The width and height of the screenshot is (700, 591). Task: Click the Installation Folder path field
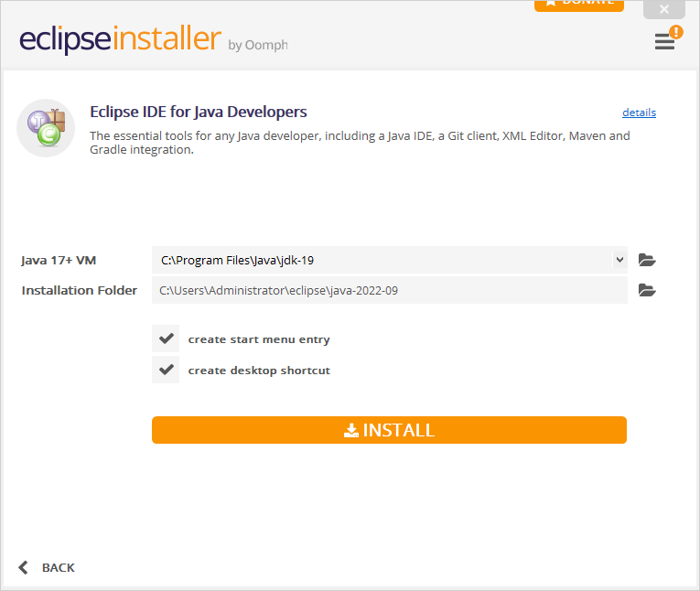(x=389, y=291)
